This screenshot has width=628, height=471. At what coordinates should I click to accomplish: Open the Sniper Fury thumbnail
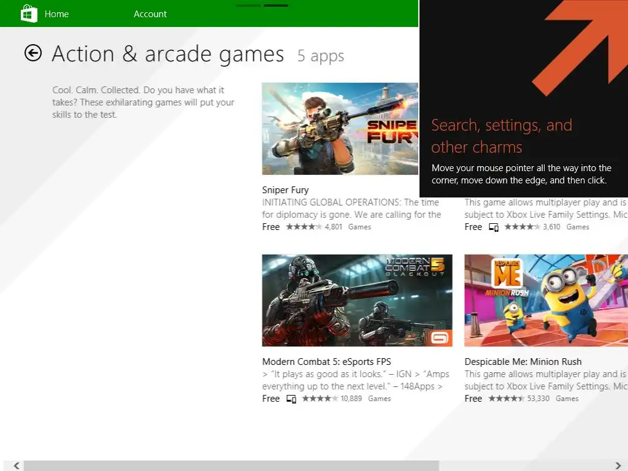340,129
